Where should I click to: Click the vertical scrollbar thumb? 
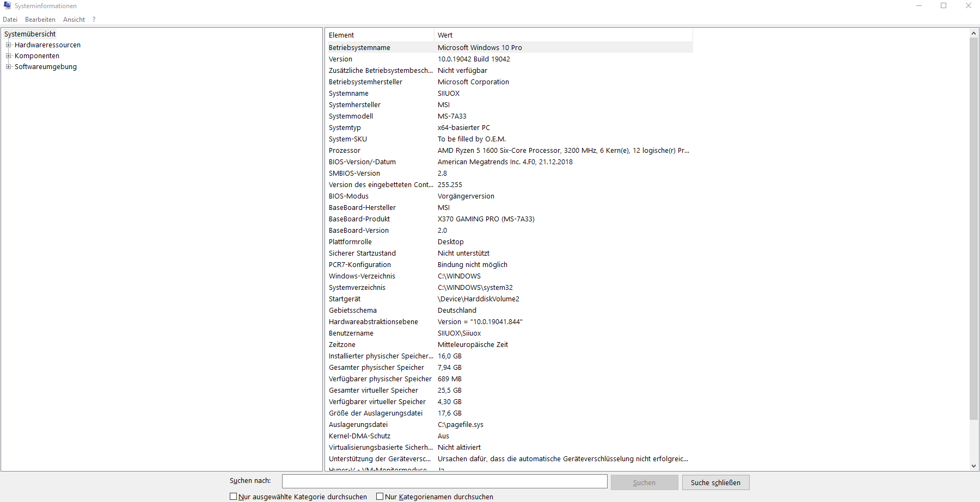974,228
